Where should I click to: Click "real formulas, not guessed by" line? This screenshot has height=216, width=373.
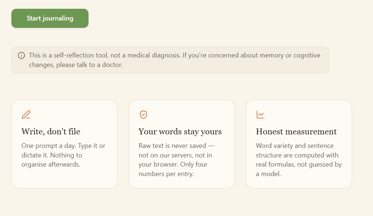click(299, 164)
